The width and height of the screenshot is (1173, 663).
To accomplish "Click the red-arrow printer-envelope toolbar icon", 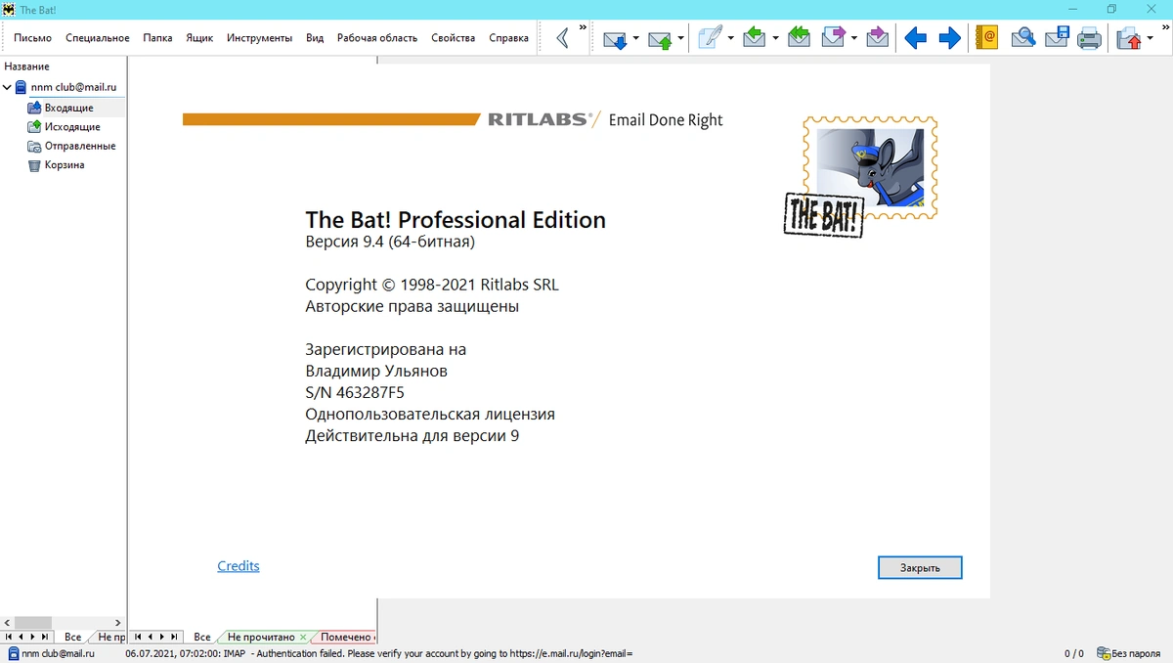I will 1129,39.
